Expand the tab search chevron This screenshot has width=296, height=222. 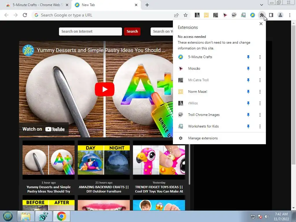point(261,5)
